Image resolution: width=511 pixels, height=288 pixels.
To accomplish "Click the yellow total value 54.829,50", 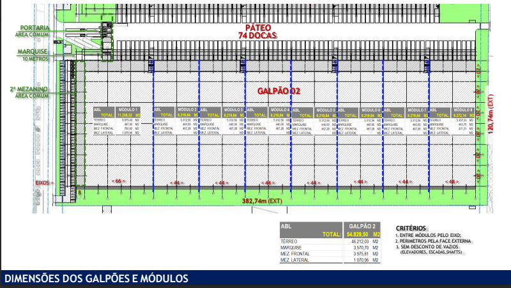I will pyautogui.click(x=358, y=234).
